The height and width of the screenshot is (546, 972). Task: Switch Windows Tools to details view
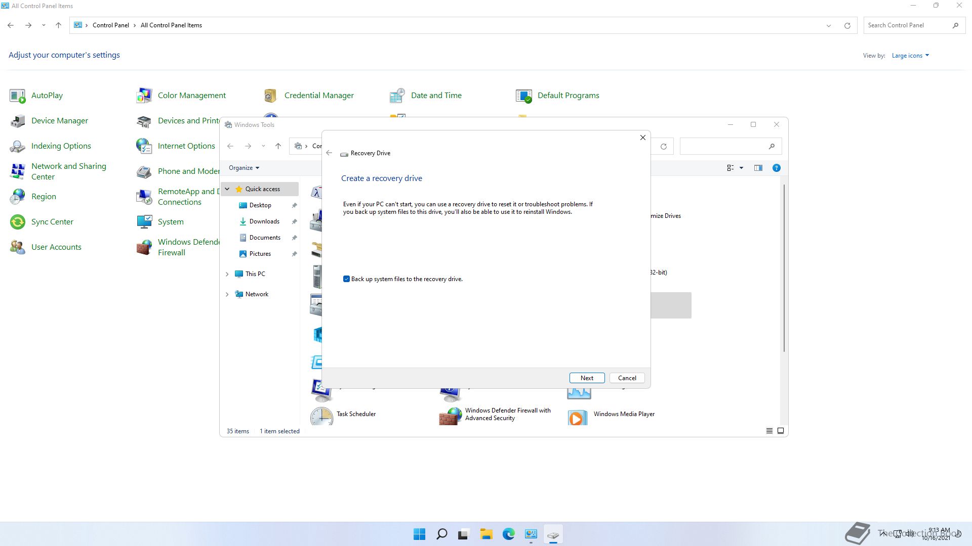pos(769,431)
